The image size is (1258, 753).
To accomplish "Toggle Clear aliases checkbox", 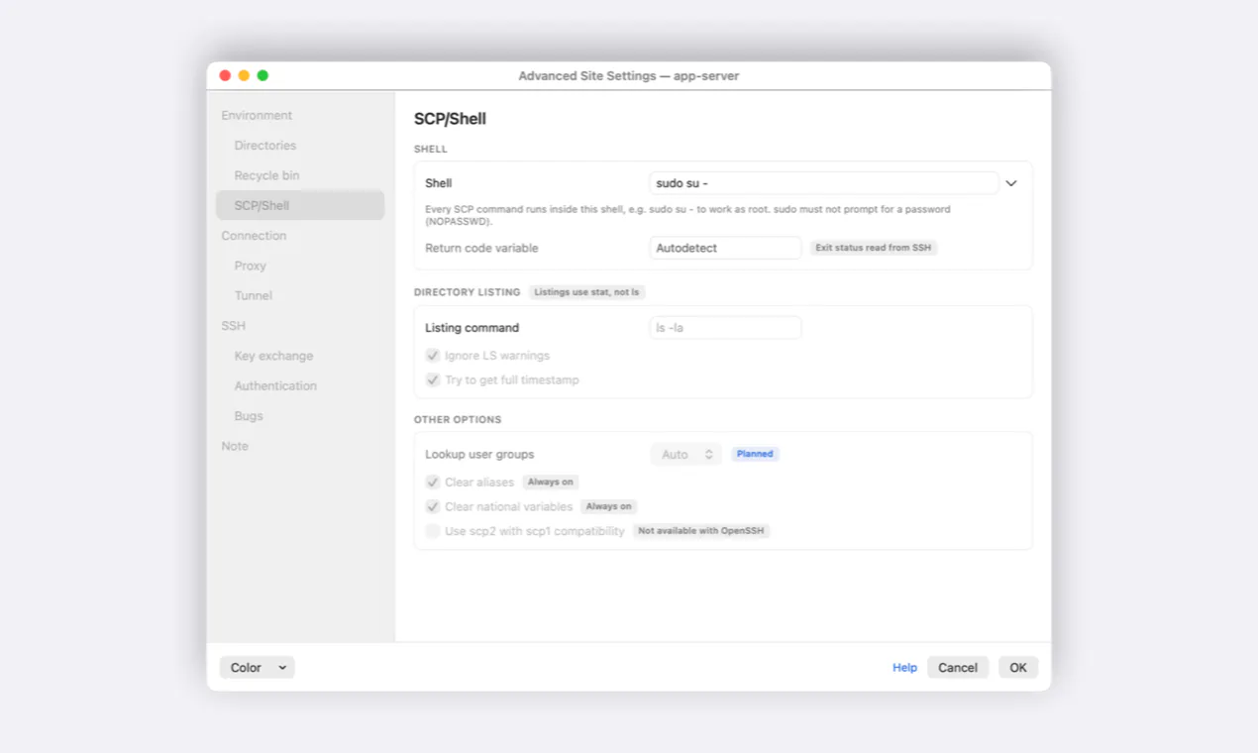I will pos(433,483).
